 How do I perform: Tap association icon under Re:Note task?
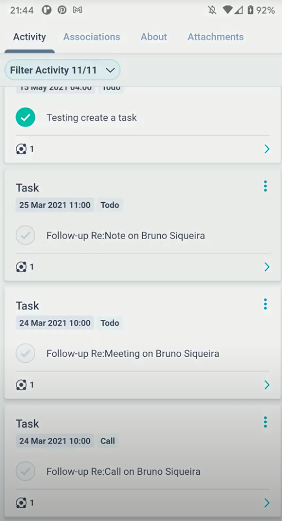pos(21,267)
